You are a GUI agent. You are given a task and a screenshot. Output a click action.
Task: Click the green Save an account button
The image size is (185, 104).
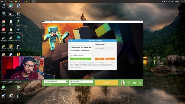point(80,59)
